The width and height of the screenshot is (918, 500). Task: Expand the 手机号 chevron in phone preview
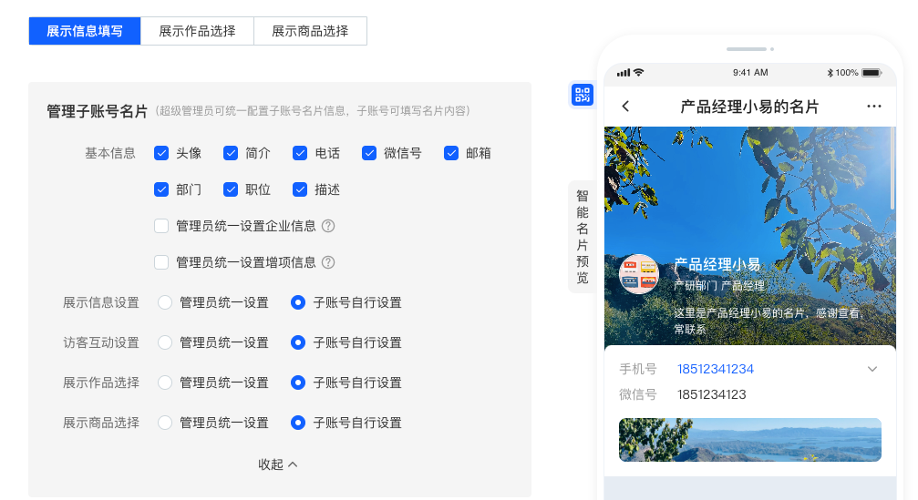pyautogui.click(x=872, y=369)
